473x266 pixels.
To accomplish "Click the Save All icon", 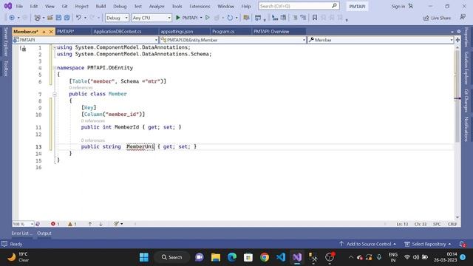I will click(67, 18).
